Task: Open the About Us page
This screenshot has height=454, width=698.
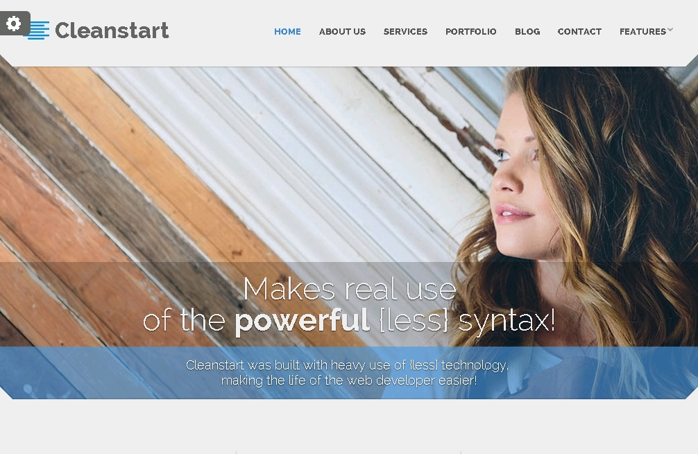Action: click(342, 32)
